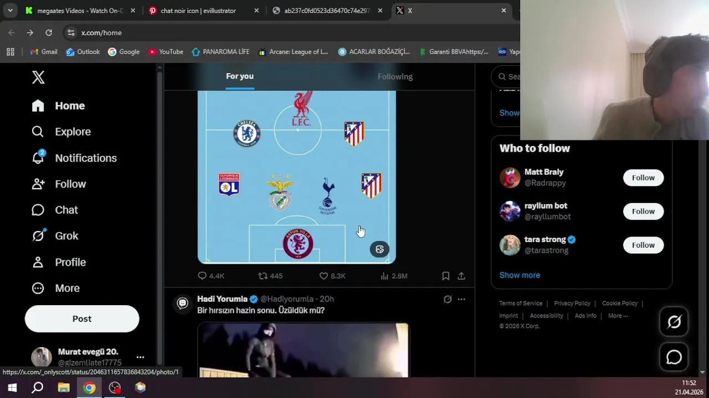Viewport: 709px width, 398px height.
Task: Open rayllum bot avatar
Action: pyautogui.click(x=510, y=211)
